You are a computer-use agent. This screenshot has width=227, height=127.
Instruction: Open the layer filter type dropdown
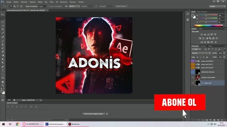point(196,49)
